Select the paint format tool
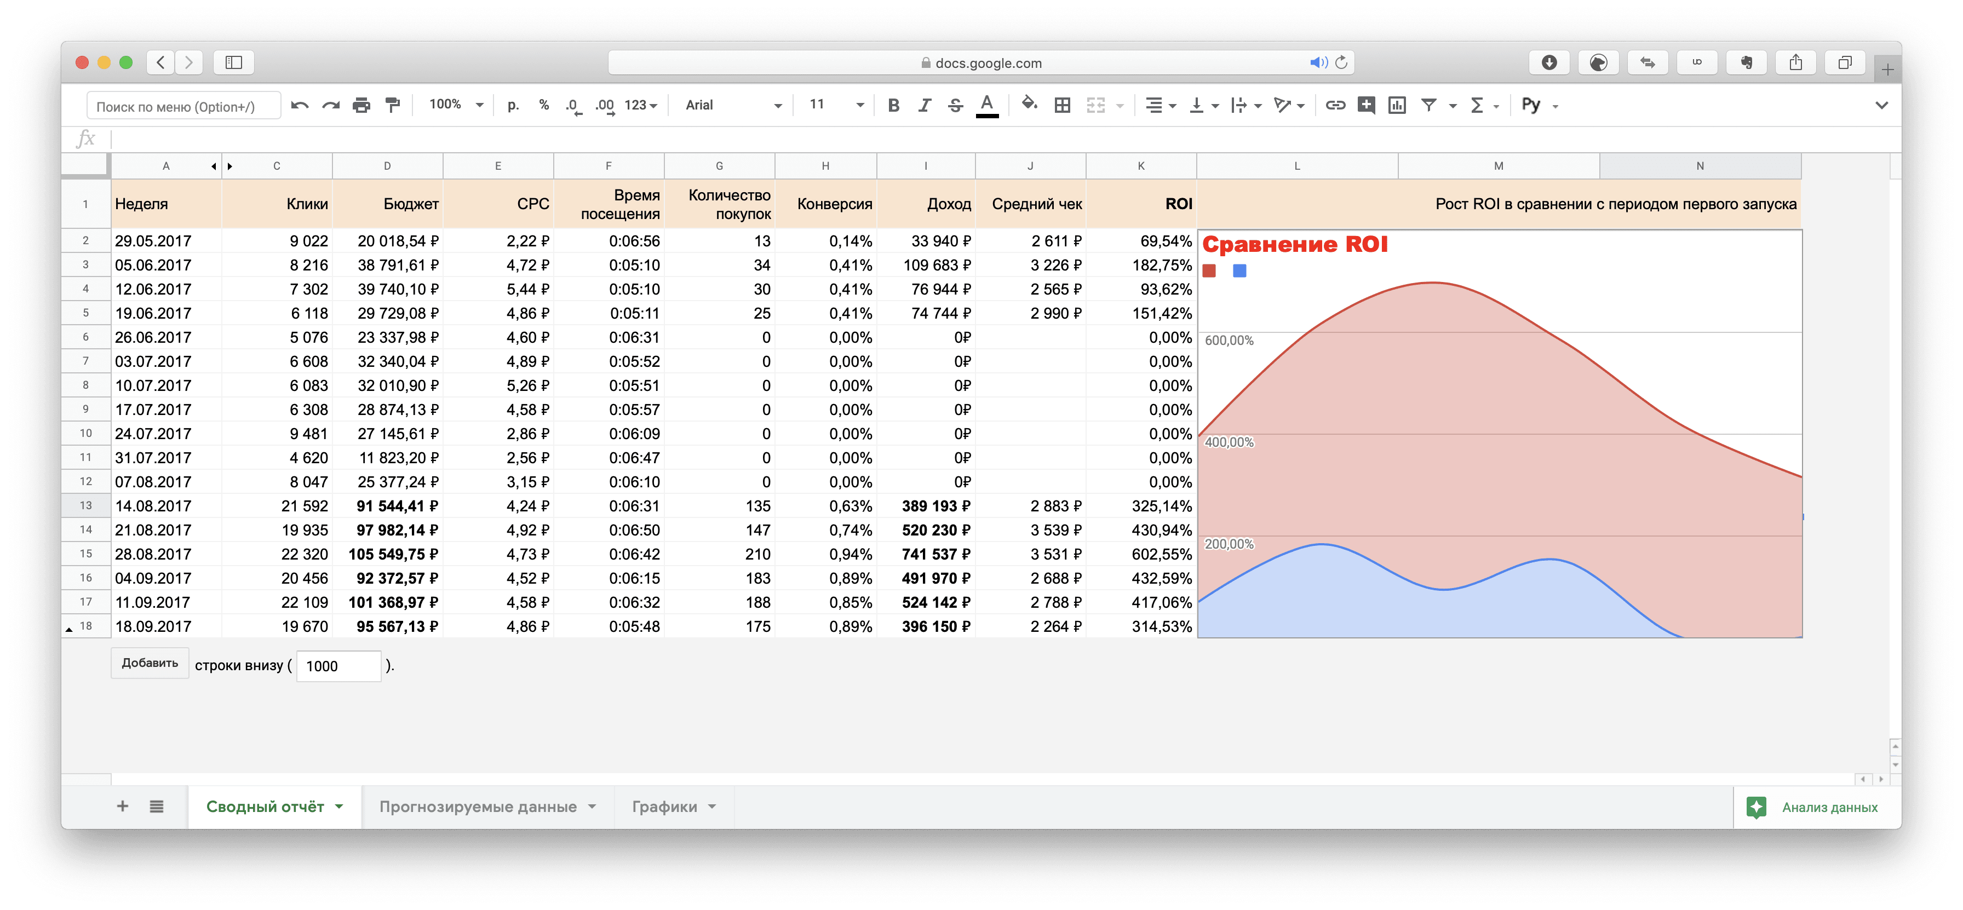Screen dimensions: 1963x910 tap(393, 105)
